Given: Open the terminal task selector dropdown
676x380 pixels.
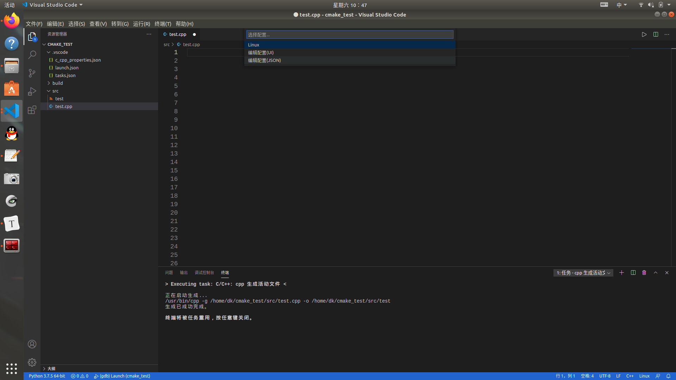Looking at the screenshot, I should pos(583,273).
